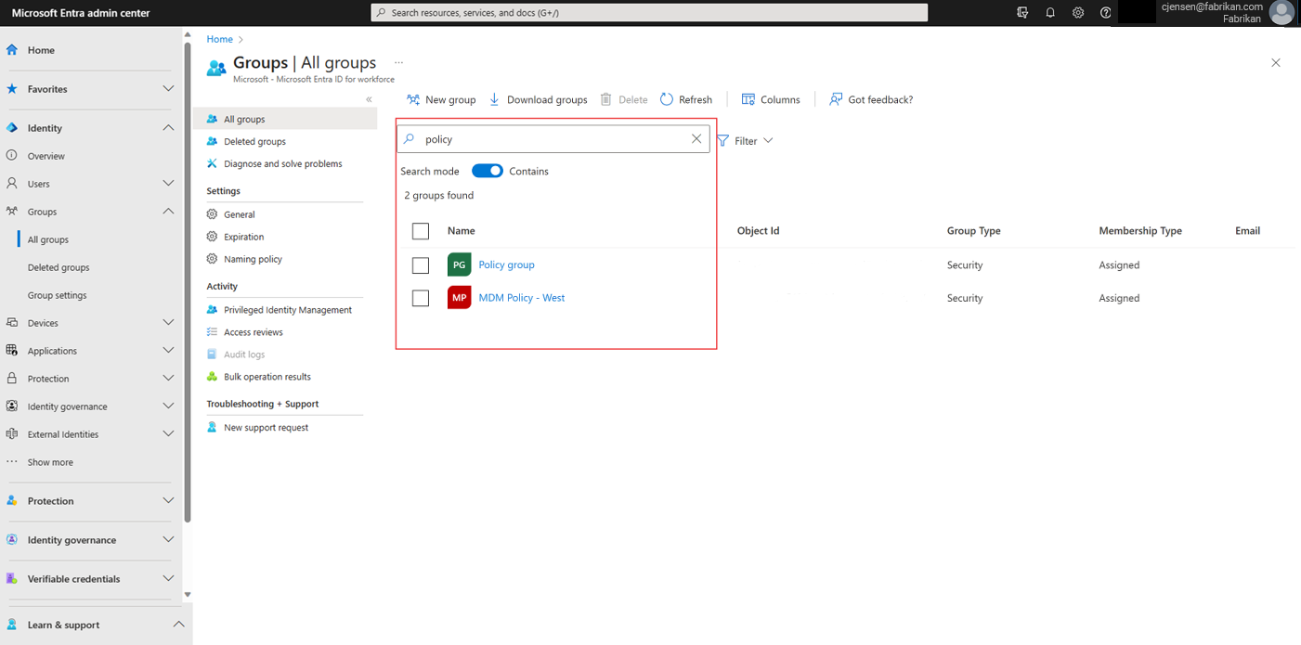Click Download groups
The image size is (1301, 645).
pos(538,99)
